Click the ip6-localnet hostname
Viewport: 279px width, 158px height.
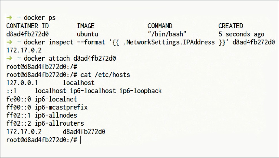[x=56, y=99]
